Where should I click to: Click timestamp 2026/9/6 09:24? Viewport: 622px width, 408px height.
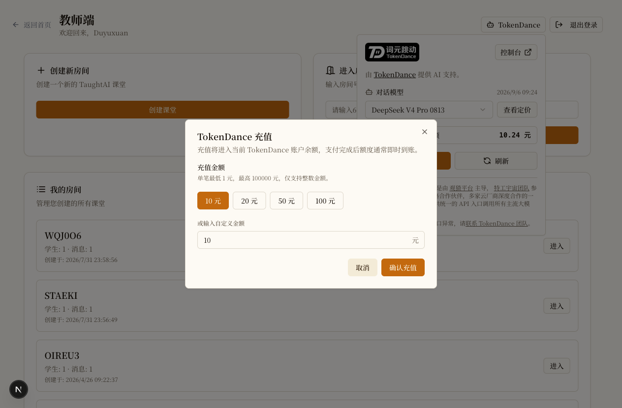click(517, 92)
